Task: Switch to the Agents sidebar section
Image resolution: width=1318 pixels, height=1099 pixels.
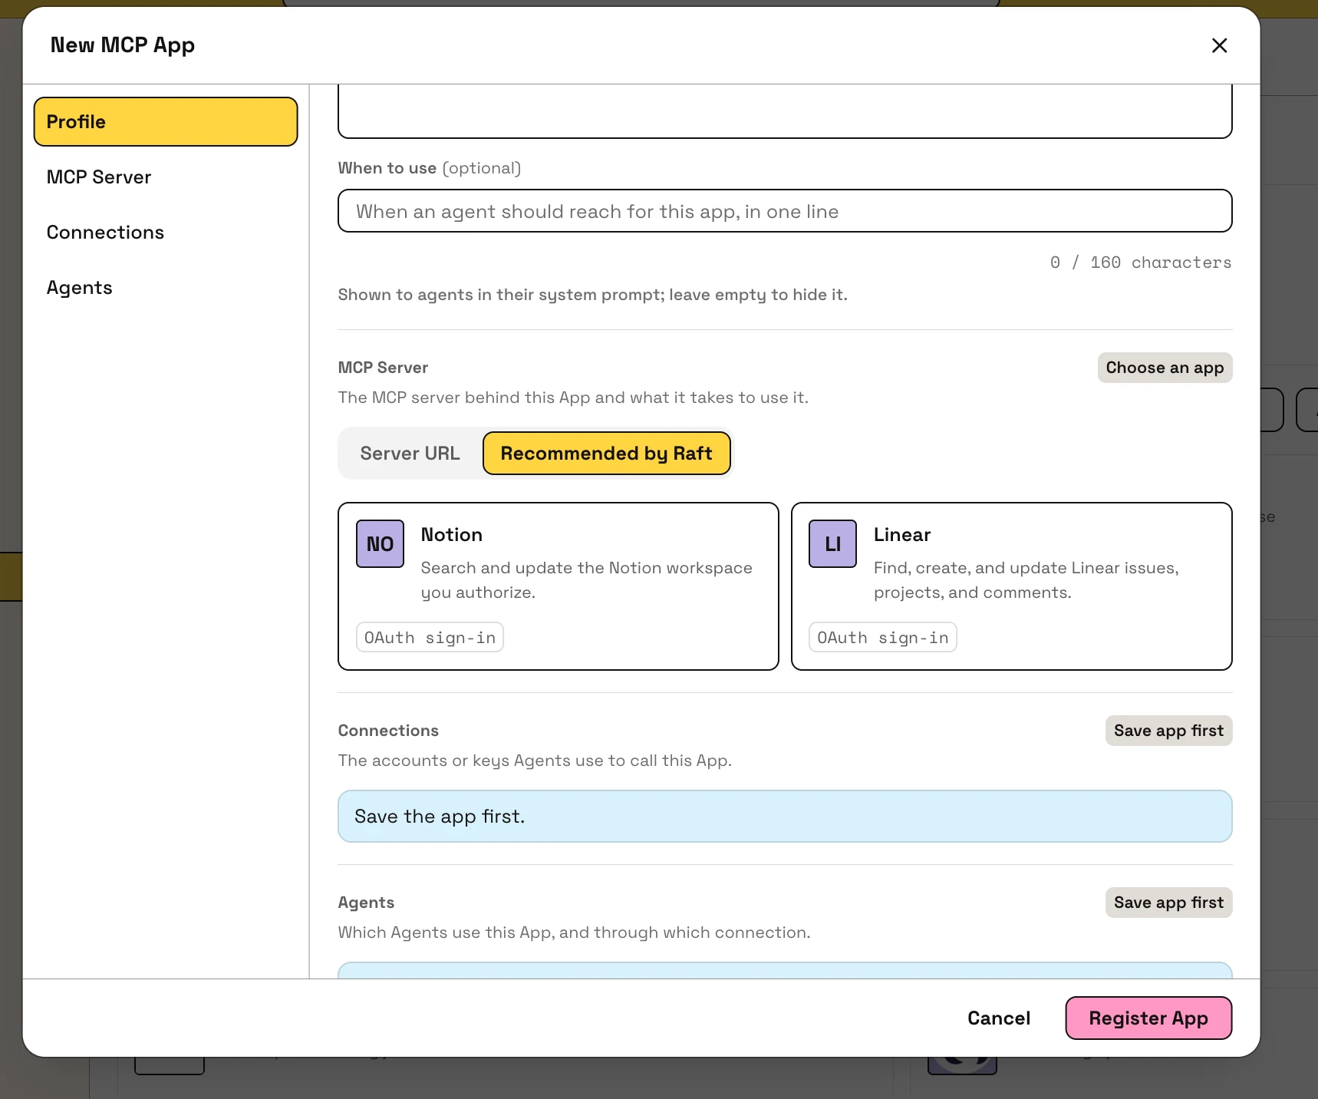Action: tap(166, 287)
